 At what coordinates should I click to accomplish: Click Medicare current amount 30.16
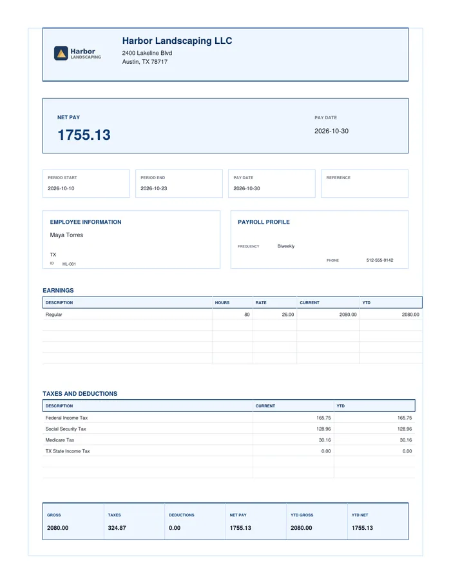pos(325,440)
